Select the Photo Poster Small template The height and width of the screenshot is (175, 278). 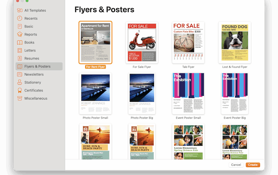[x=95, y=93]
